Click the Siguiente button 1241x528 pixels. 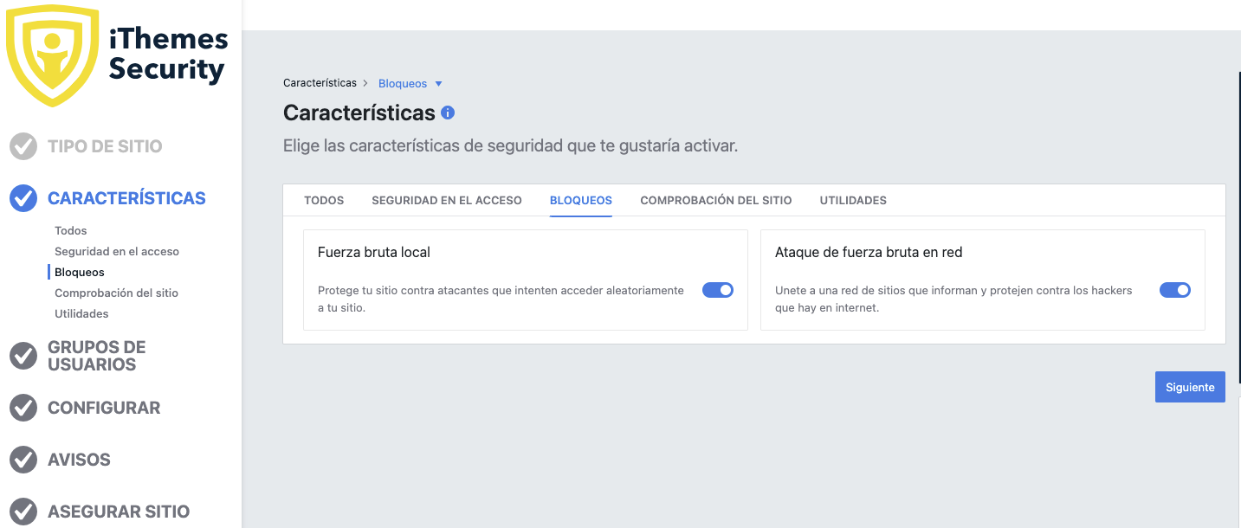pos(1190,387)
